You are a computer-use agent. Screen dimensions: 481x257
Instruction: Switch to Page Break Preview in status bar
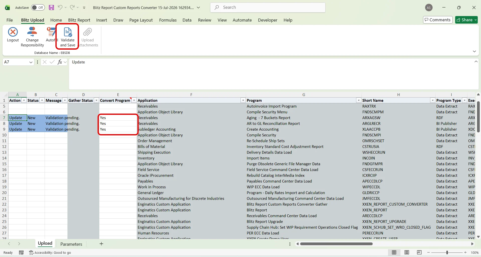click(419, 252)
